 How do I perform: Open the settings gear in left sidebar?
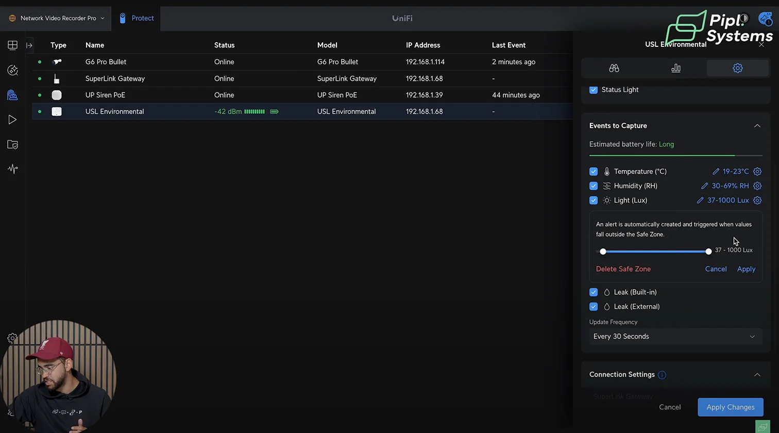tap(12, 338)
